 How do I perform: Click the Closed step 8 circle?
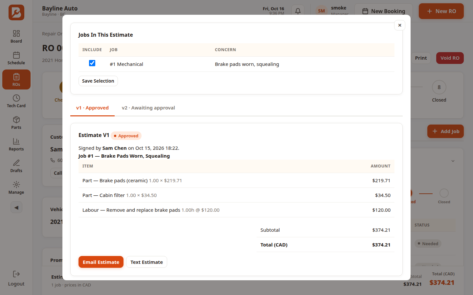point(439,87)
